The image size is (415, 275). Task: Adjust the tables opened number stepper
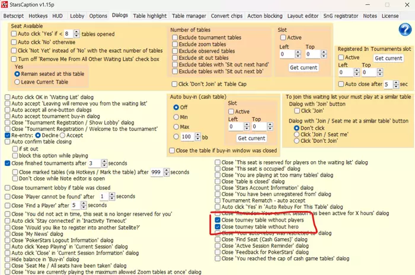pos(76,34)
